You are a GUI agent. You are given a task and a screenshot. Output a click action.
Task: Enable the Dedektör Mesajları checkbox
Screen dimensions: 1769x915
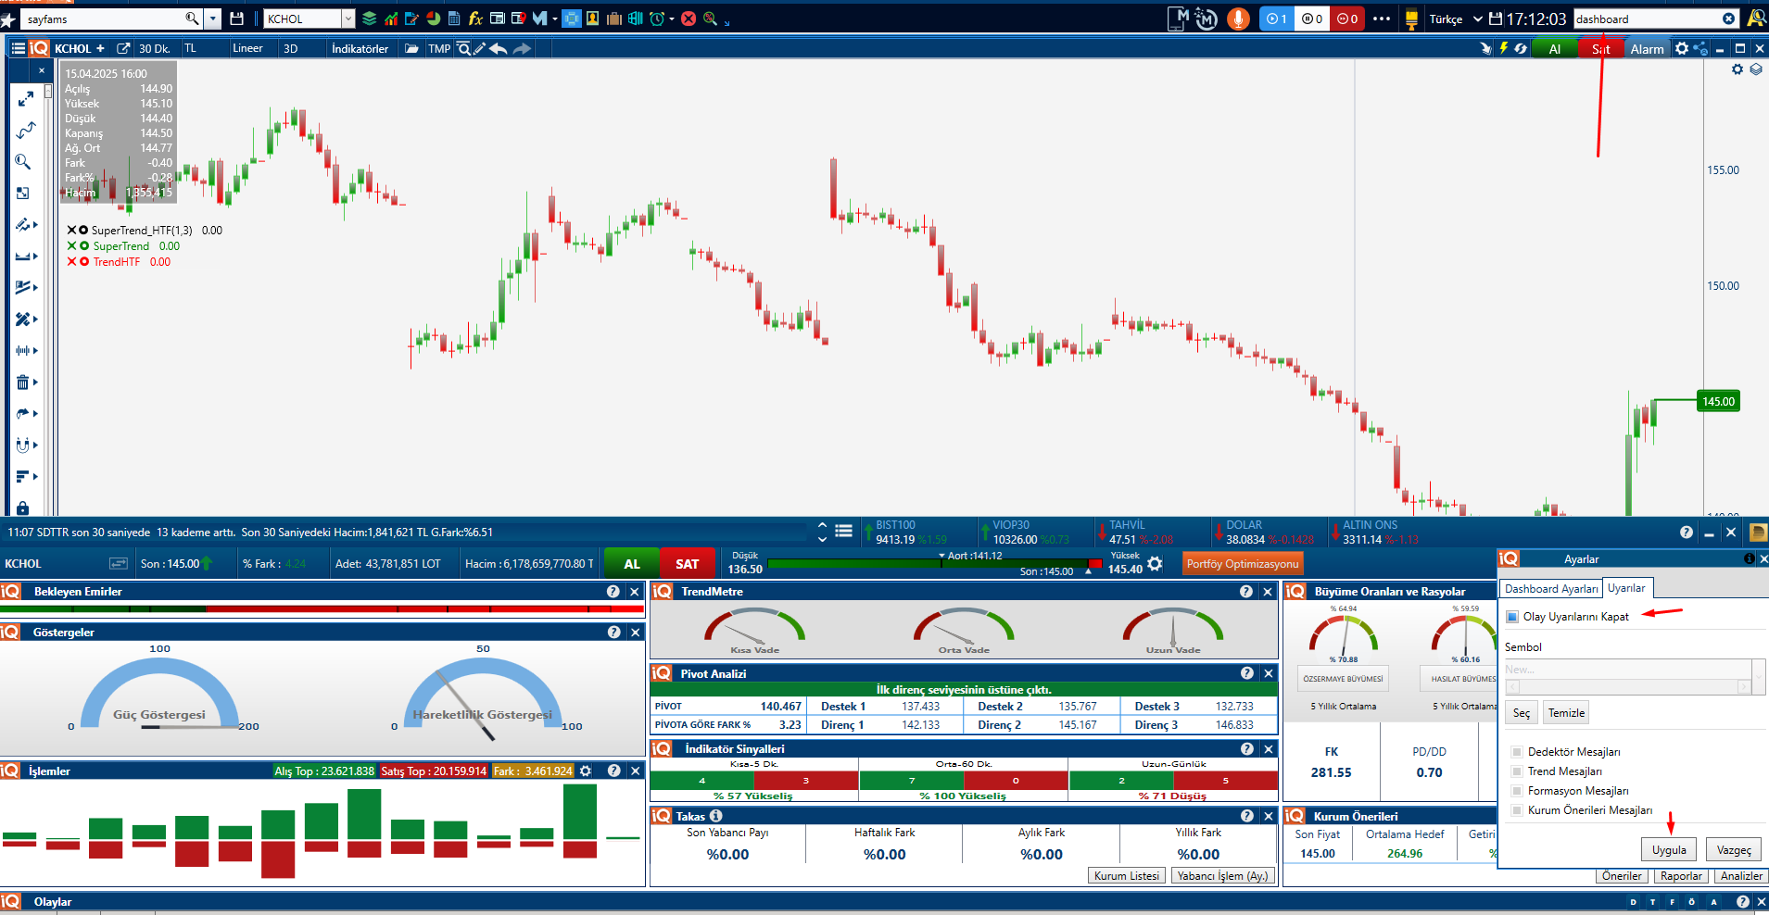point(1517,752)
